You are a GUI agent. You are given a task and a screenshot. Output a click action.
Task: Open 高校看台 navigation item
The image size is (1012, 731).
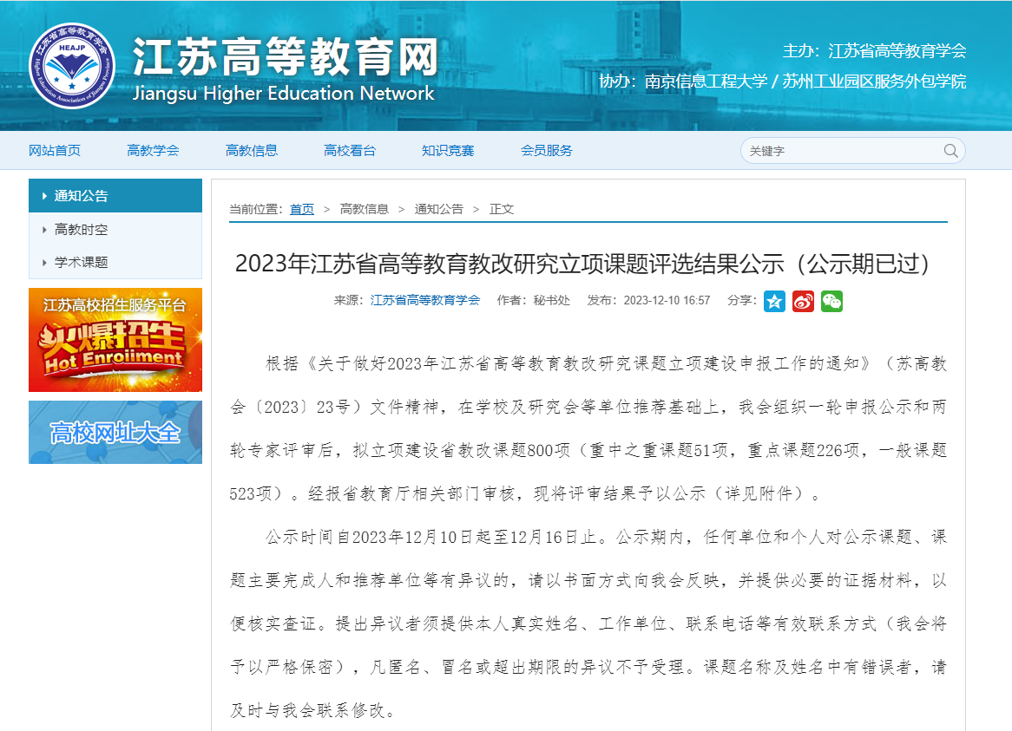click(x=350, y=150)
